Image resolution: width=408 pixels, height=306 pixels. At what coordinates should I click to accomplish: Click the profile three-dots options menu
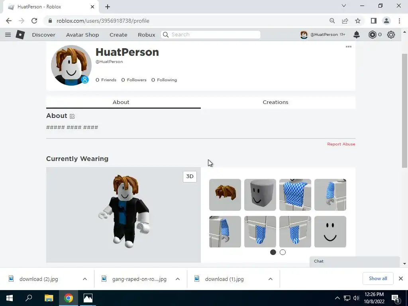pyautogui.click(x=348, y=47)
